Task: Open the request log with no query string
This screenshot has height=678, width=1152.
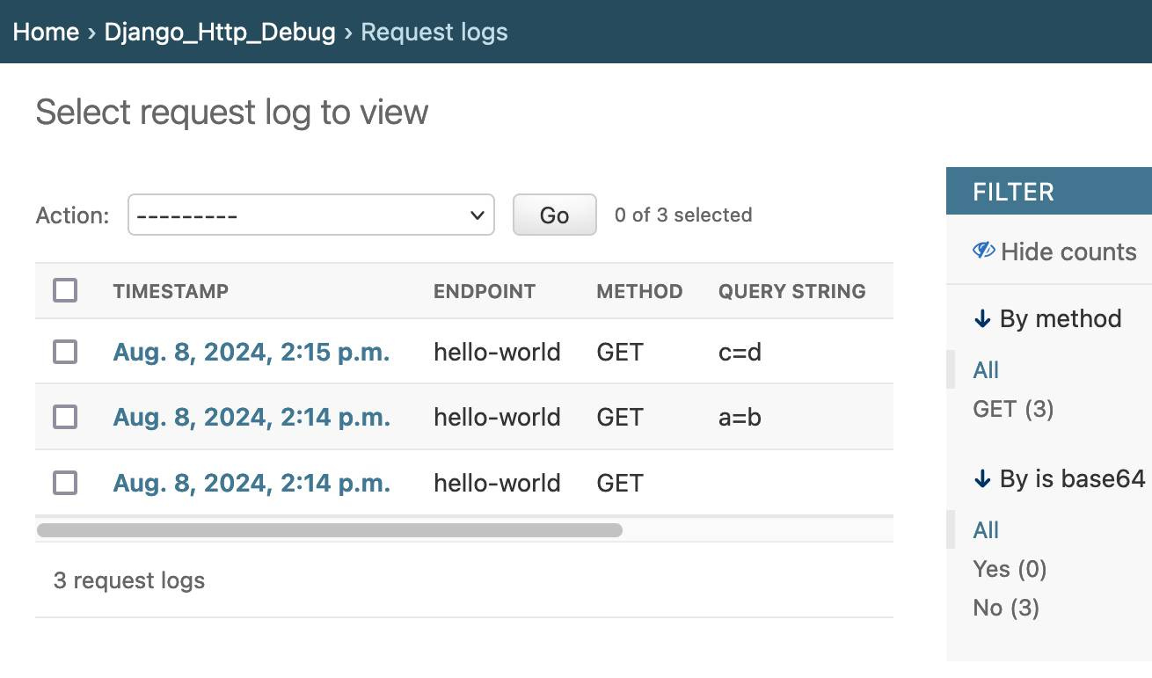Action: [252, 483]
